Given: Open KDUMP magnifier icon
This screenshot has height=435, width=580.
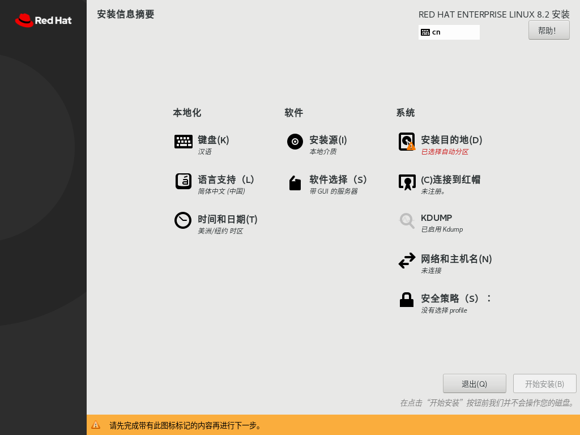Looking at the screenshot, I should [407, 221].
